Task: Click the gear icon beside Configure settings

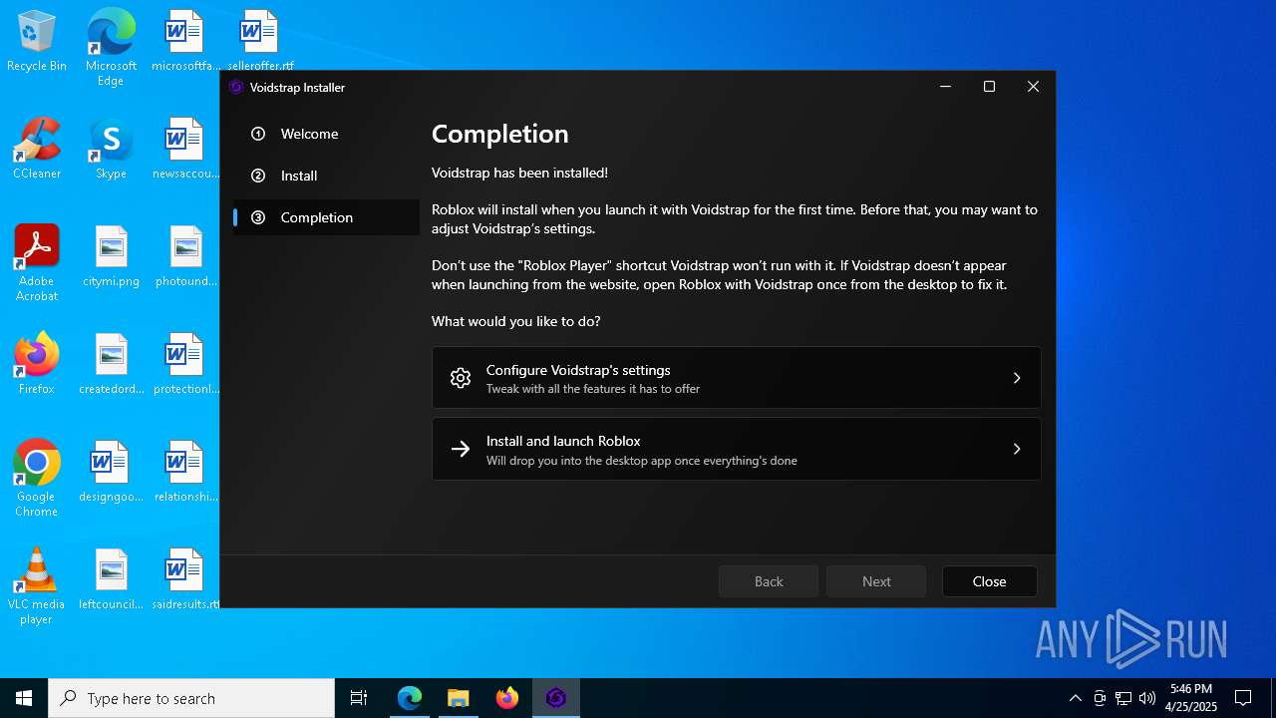Action: (460, 378)
